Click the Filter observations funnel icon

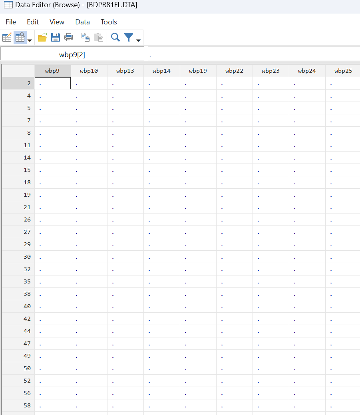click(x=129, y=38)
